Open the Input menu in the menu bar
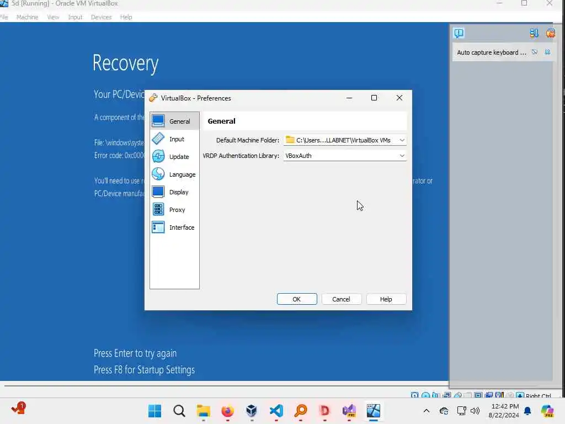The width and height of the screenshot is (565, 424). [x=75, y=17]
